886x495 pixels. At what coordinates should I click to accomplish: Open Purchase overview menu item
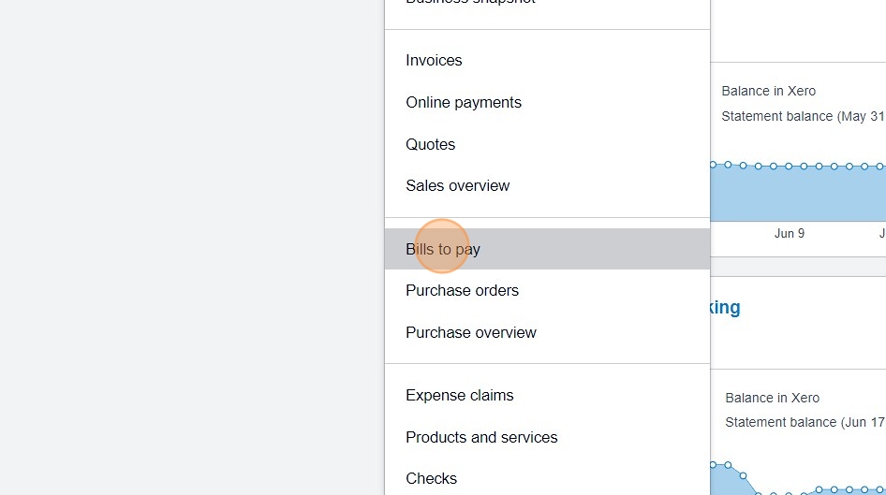coord(470,332)
